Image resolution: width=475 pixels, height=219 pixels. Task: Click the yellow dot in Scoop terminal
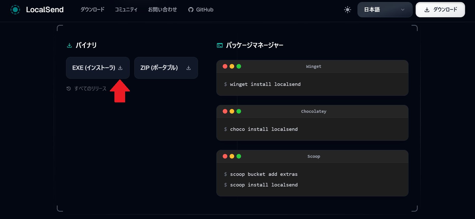tap(232, 156)
